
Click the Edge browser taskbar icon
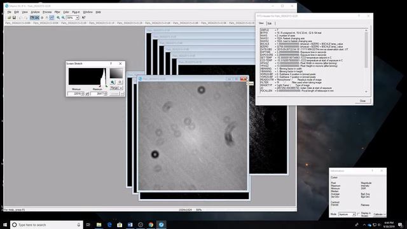[x=109, y=225]
